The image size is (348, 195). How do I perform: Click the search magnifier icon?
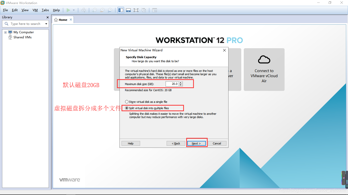pyautogui.click(x=7, y=24)
